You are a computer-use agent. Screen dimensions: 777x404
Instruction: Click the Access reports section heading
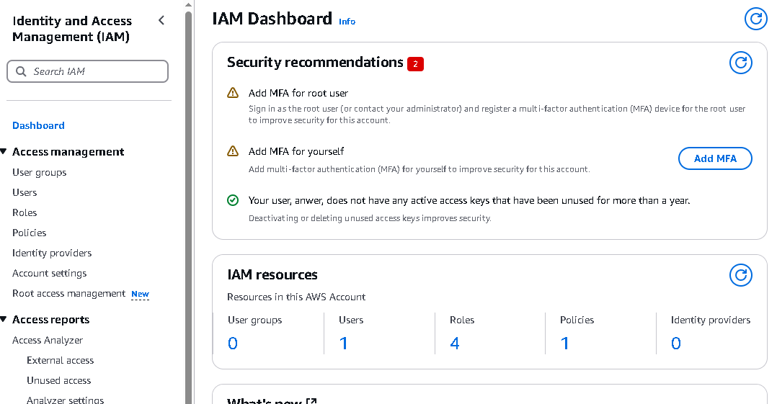tap(50, 320)
